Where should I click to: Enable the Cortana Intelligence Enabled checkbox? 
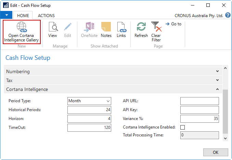tap(183, 127)
